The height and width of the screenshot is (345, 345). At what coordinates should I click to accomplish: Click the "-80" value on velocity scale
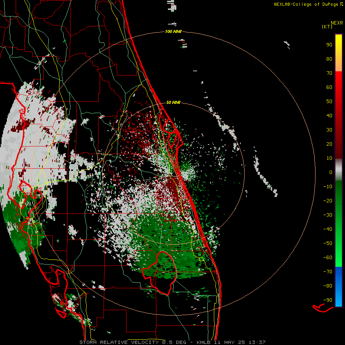(328, 286)
